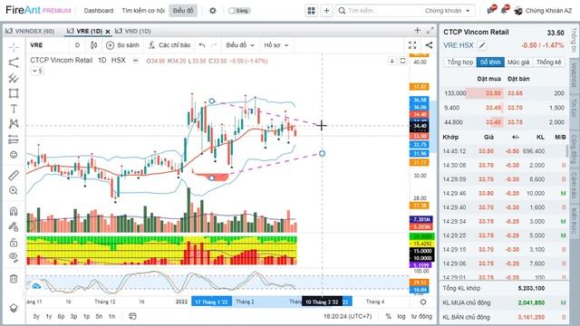Viewport: 580px width, 326px height.
Task: Select the Thống kê tab
Action: pos(549,62)
